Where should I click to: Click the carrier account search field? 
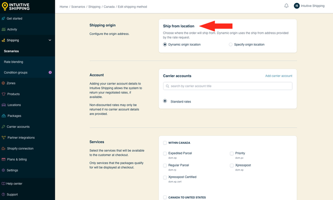(x=228, y=86)
